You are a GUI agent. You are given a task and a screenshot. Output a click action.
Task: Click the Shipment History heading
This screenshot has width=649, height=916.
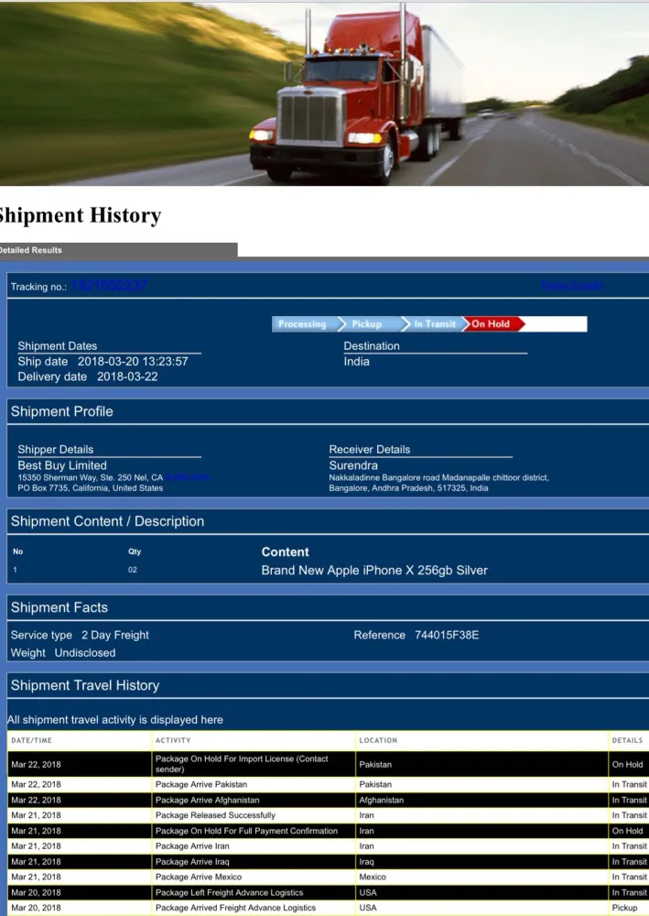[x=80, y=215]
